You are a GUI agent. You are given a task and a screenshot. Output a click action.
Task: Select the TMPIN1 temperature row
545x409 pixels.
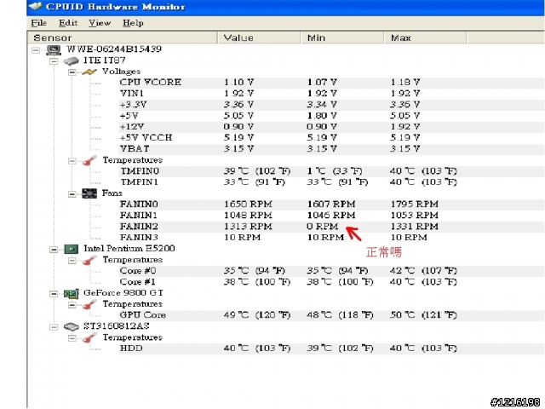331,182
